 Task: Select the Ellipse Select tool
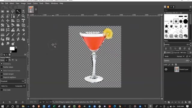pyautogui.click(x=8, y=11)
